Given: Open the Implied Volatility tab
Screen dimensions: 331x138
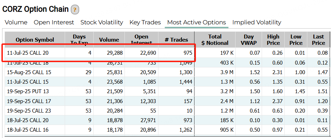Looking at the screenshot, I should [x=257, y=22].
